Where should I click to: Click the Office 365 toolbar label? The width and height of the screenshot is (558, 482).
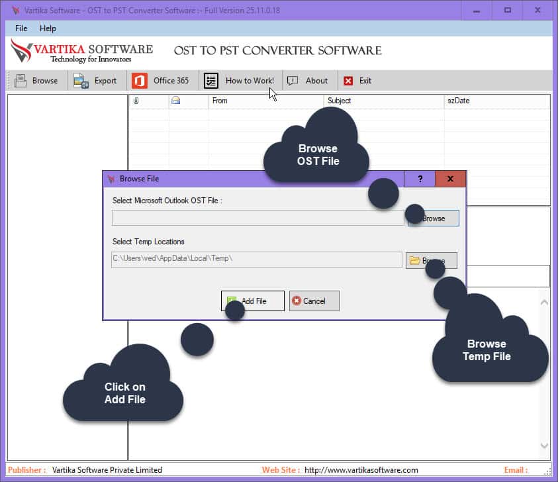click(171, 81)
